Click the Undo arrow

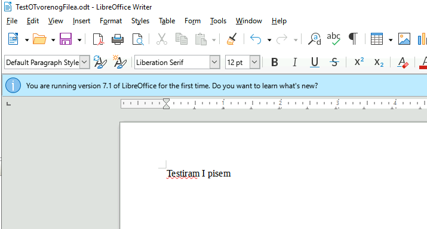(256, 39)
